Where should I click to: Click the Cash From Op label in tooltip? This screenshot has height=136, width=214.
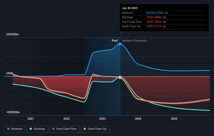[131, 26]
